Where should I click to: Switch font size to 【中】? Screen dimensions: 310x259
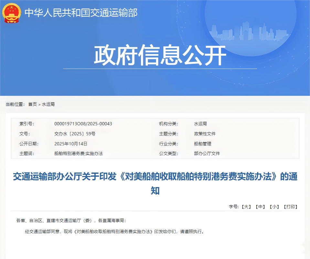(x=260, y=207)
